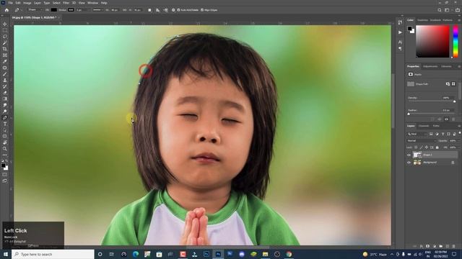This screenshot has height=259, width=462.
Task: Open the layer blend mode Normal dropdown
Action: 422,141
